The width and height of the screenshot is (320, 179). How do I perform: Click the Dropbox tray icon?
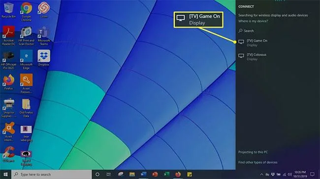tap(273, 174)
